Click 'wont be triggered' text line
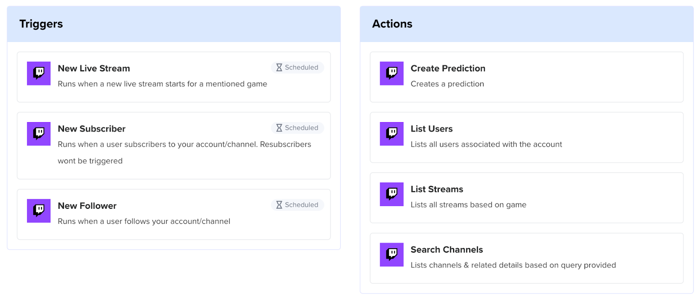Image resolution: width=700 pixels, height=295 pixels. point(90,161)
